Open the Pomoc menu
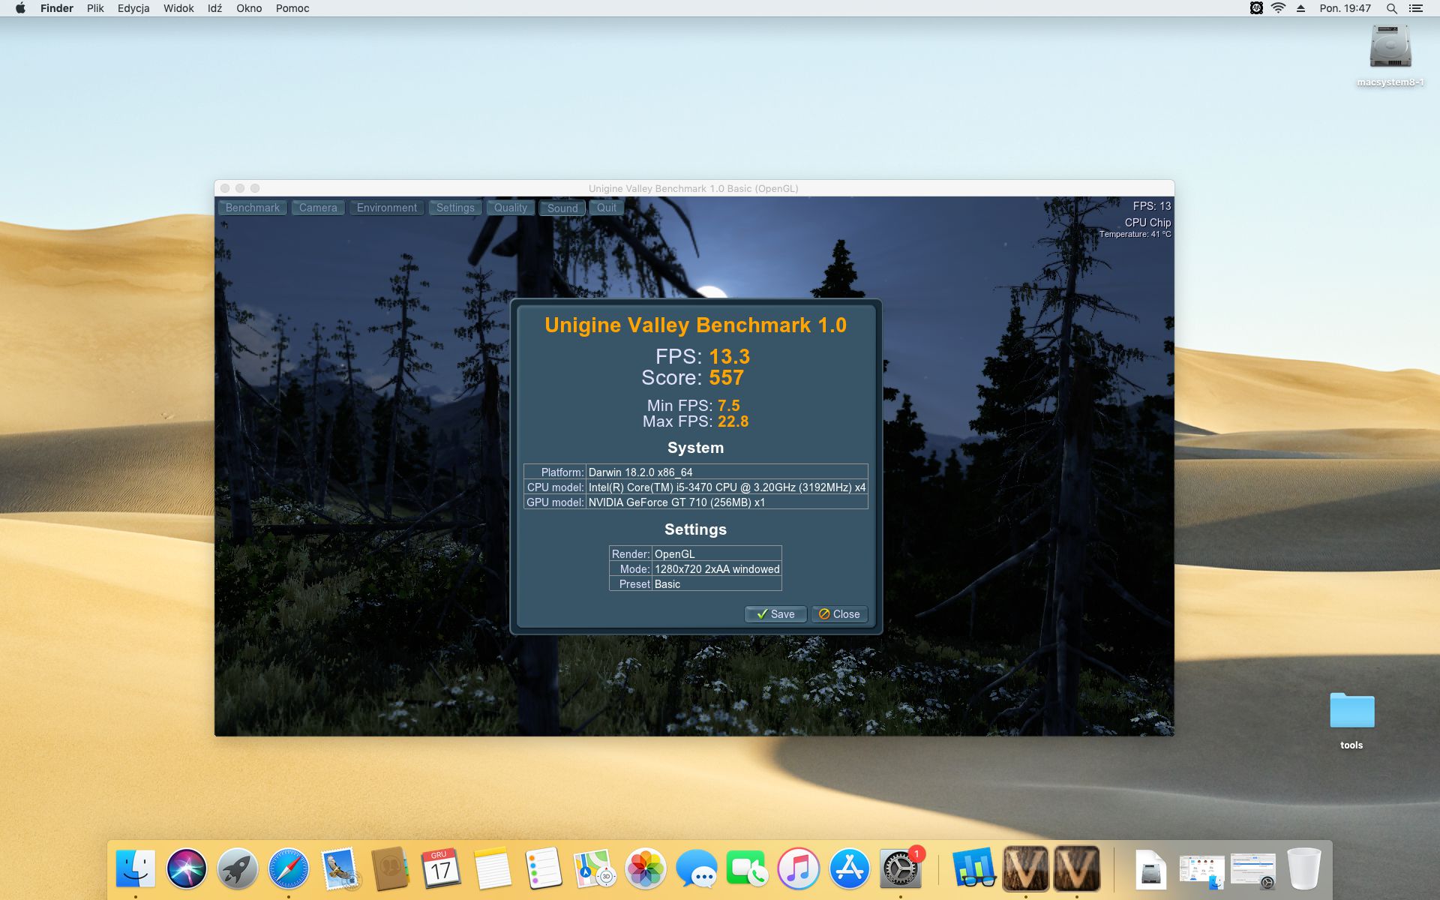 coord(292,8)
